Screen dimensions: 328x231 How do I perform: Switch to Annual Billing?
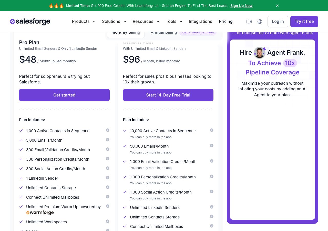coord(164,33)
